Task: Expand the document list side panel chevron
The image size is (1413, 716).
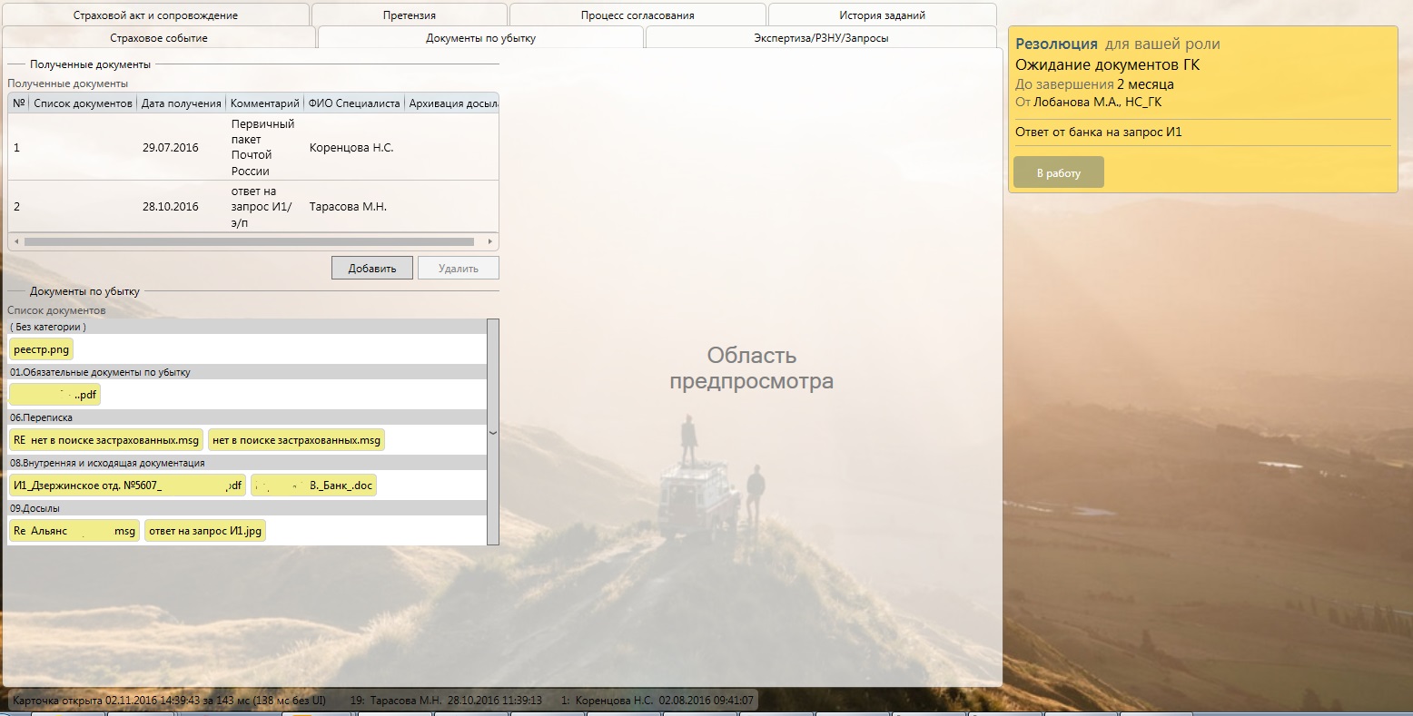Action: [493, 432]
